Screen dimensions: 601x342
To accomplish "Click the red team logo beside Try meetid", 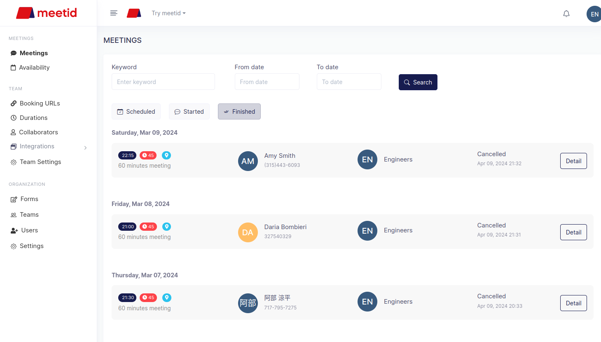I will [x=134, y=13].
